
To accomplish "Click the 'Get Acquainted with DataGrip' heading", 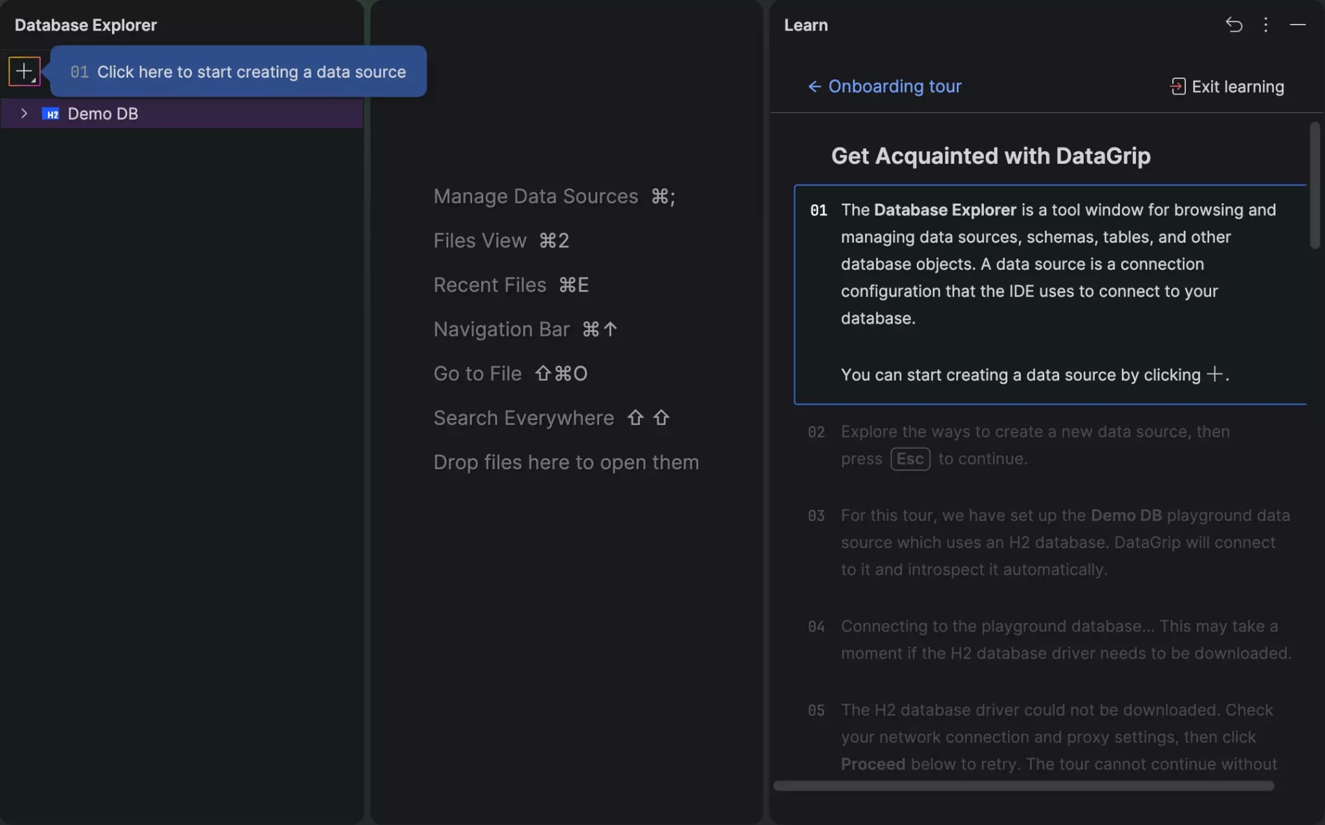I will coord(991,155).
